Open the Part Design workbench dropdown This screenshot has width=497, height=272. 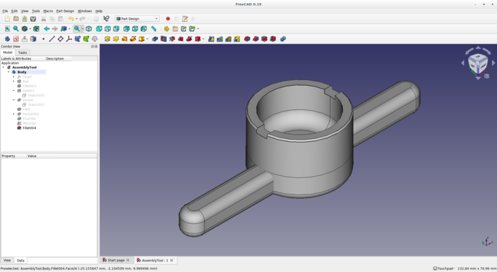137,19
